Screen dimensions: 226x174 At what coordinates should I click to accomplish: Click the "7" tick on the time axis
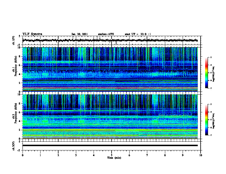point(147,155)
